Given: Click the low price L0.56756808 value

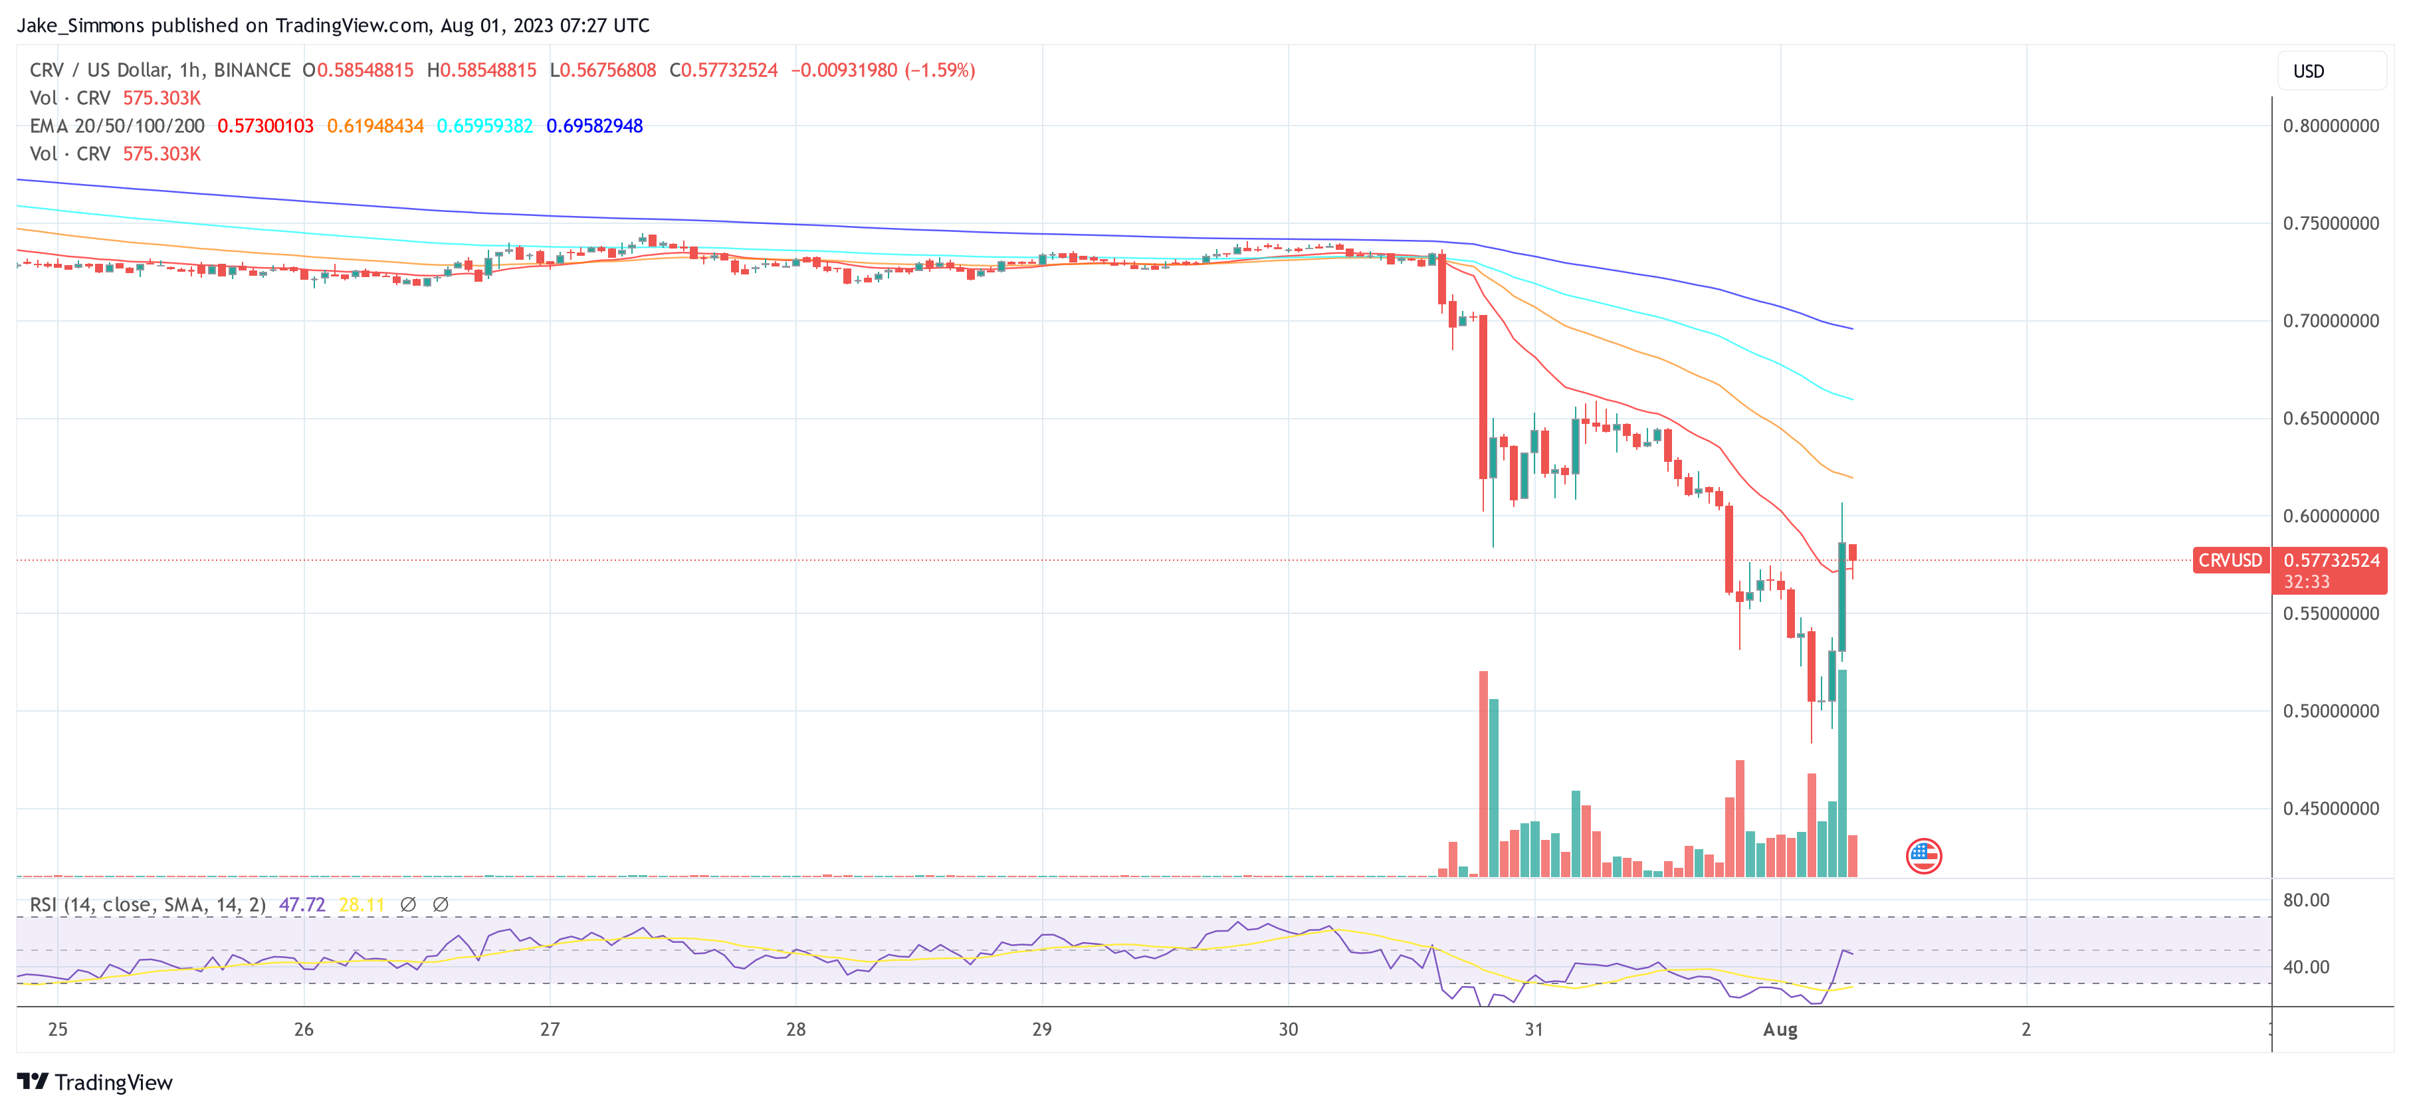Looking at the screenshot, I should click(603, 70).
